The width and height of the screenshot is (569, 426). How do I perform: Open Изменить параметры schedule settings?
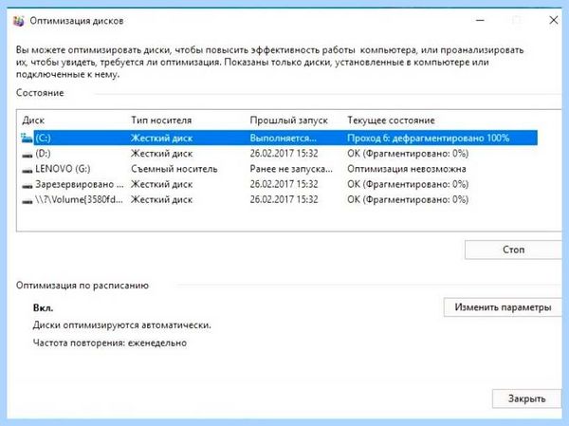(503, 307)
